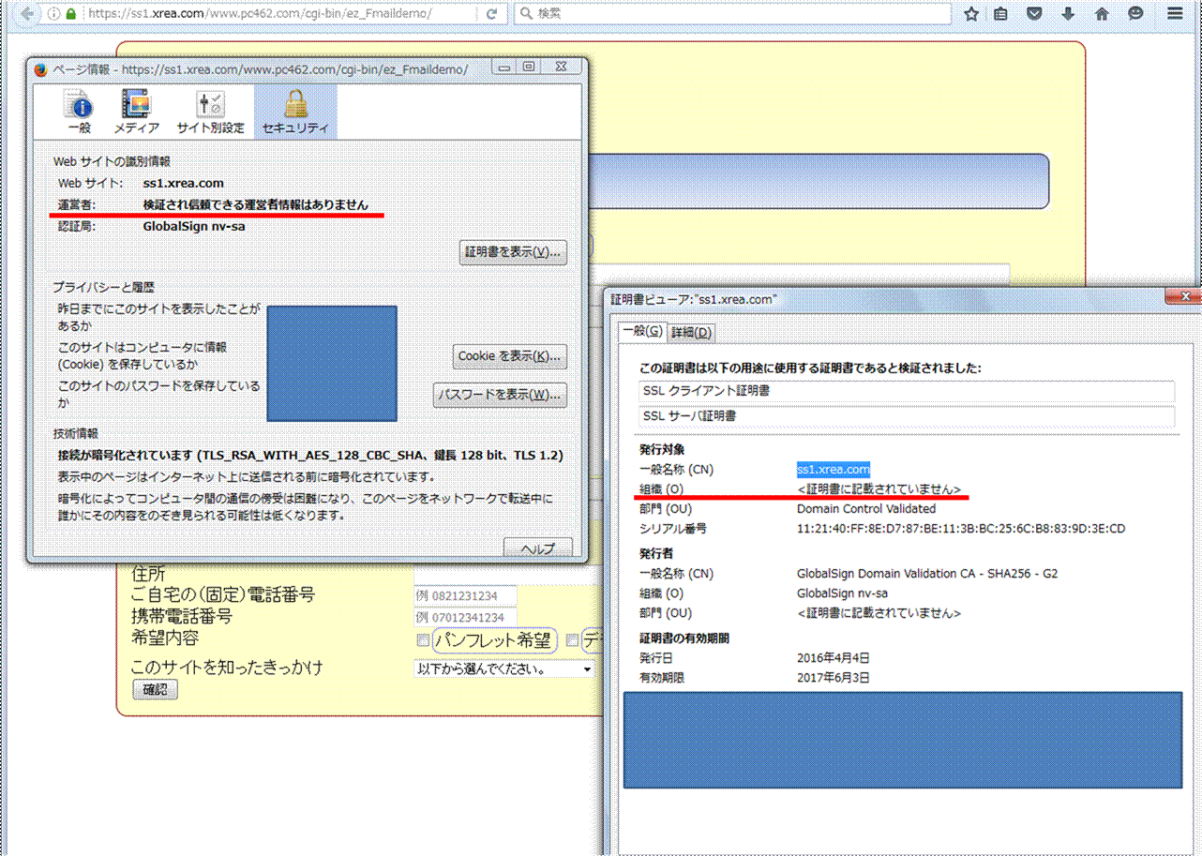
Task: Select the 一般 icon in Page Info
Action: coord(79,113)
